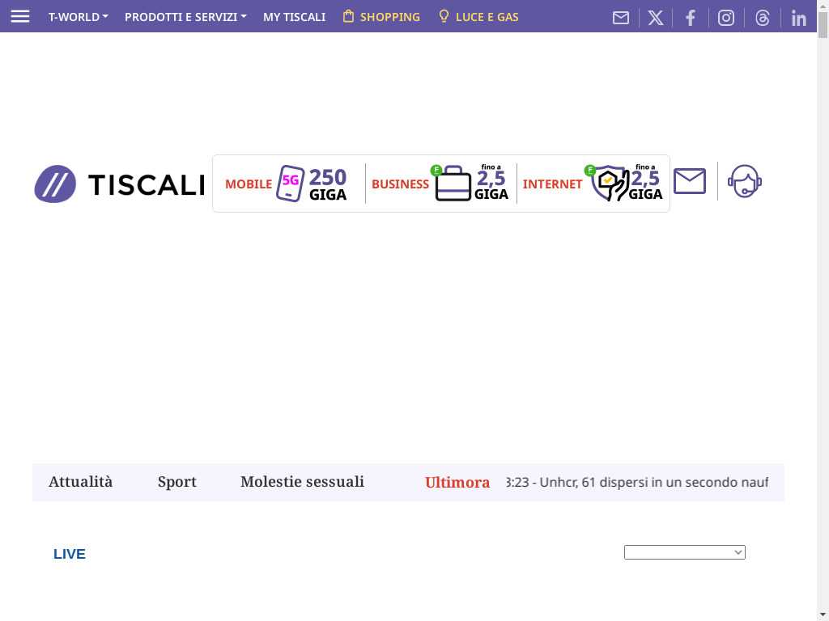Select the Sport tab
The height and width of the screenshot is (621, 829).
tap(176, 482)
